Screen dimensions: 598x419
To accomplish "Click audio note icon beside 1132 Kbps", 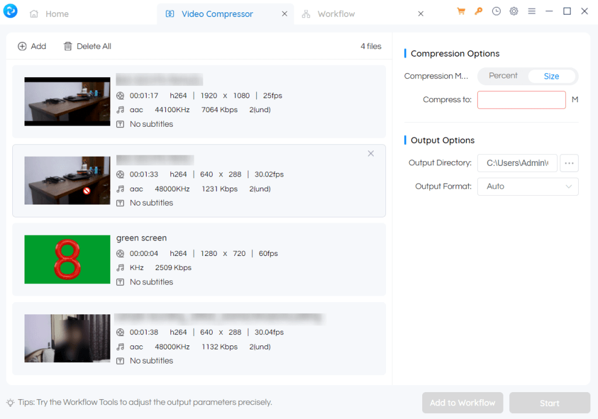I will (x=120, y=347).
